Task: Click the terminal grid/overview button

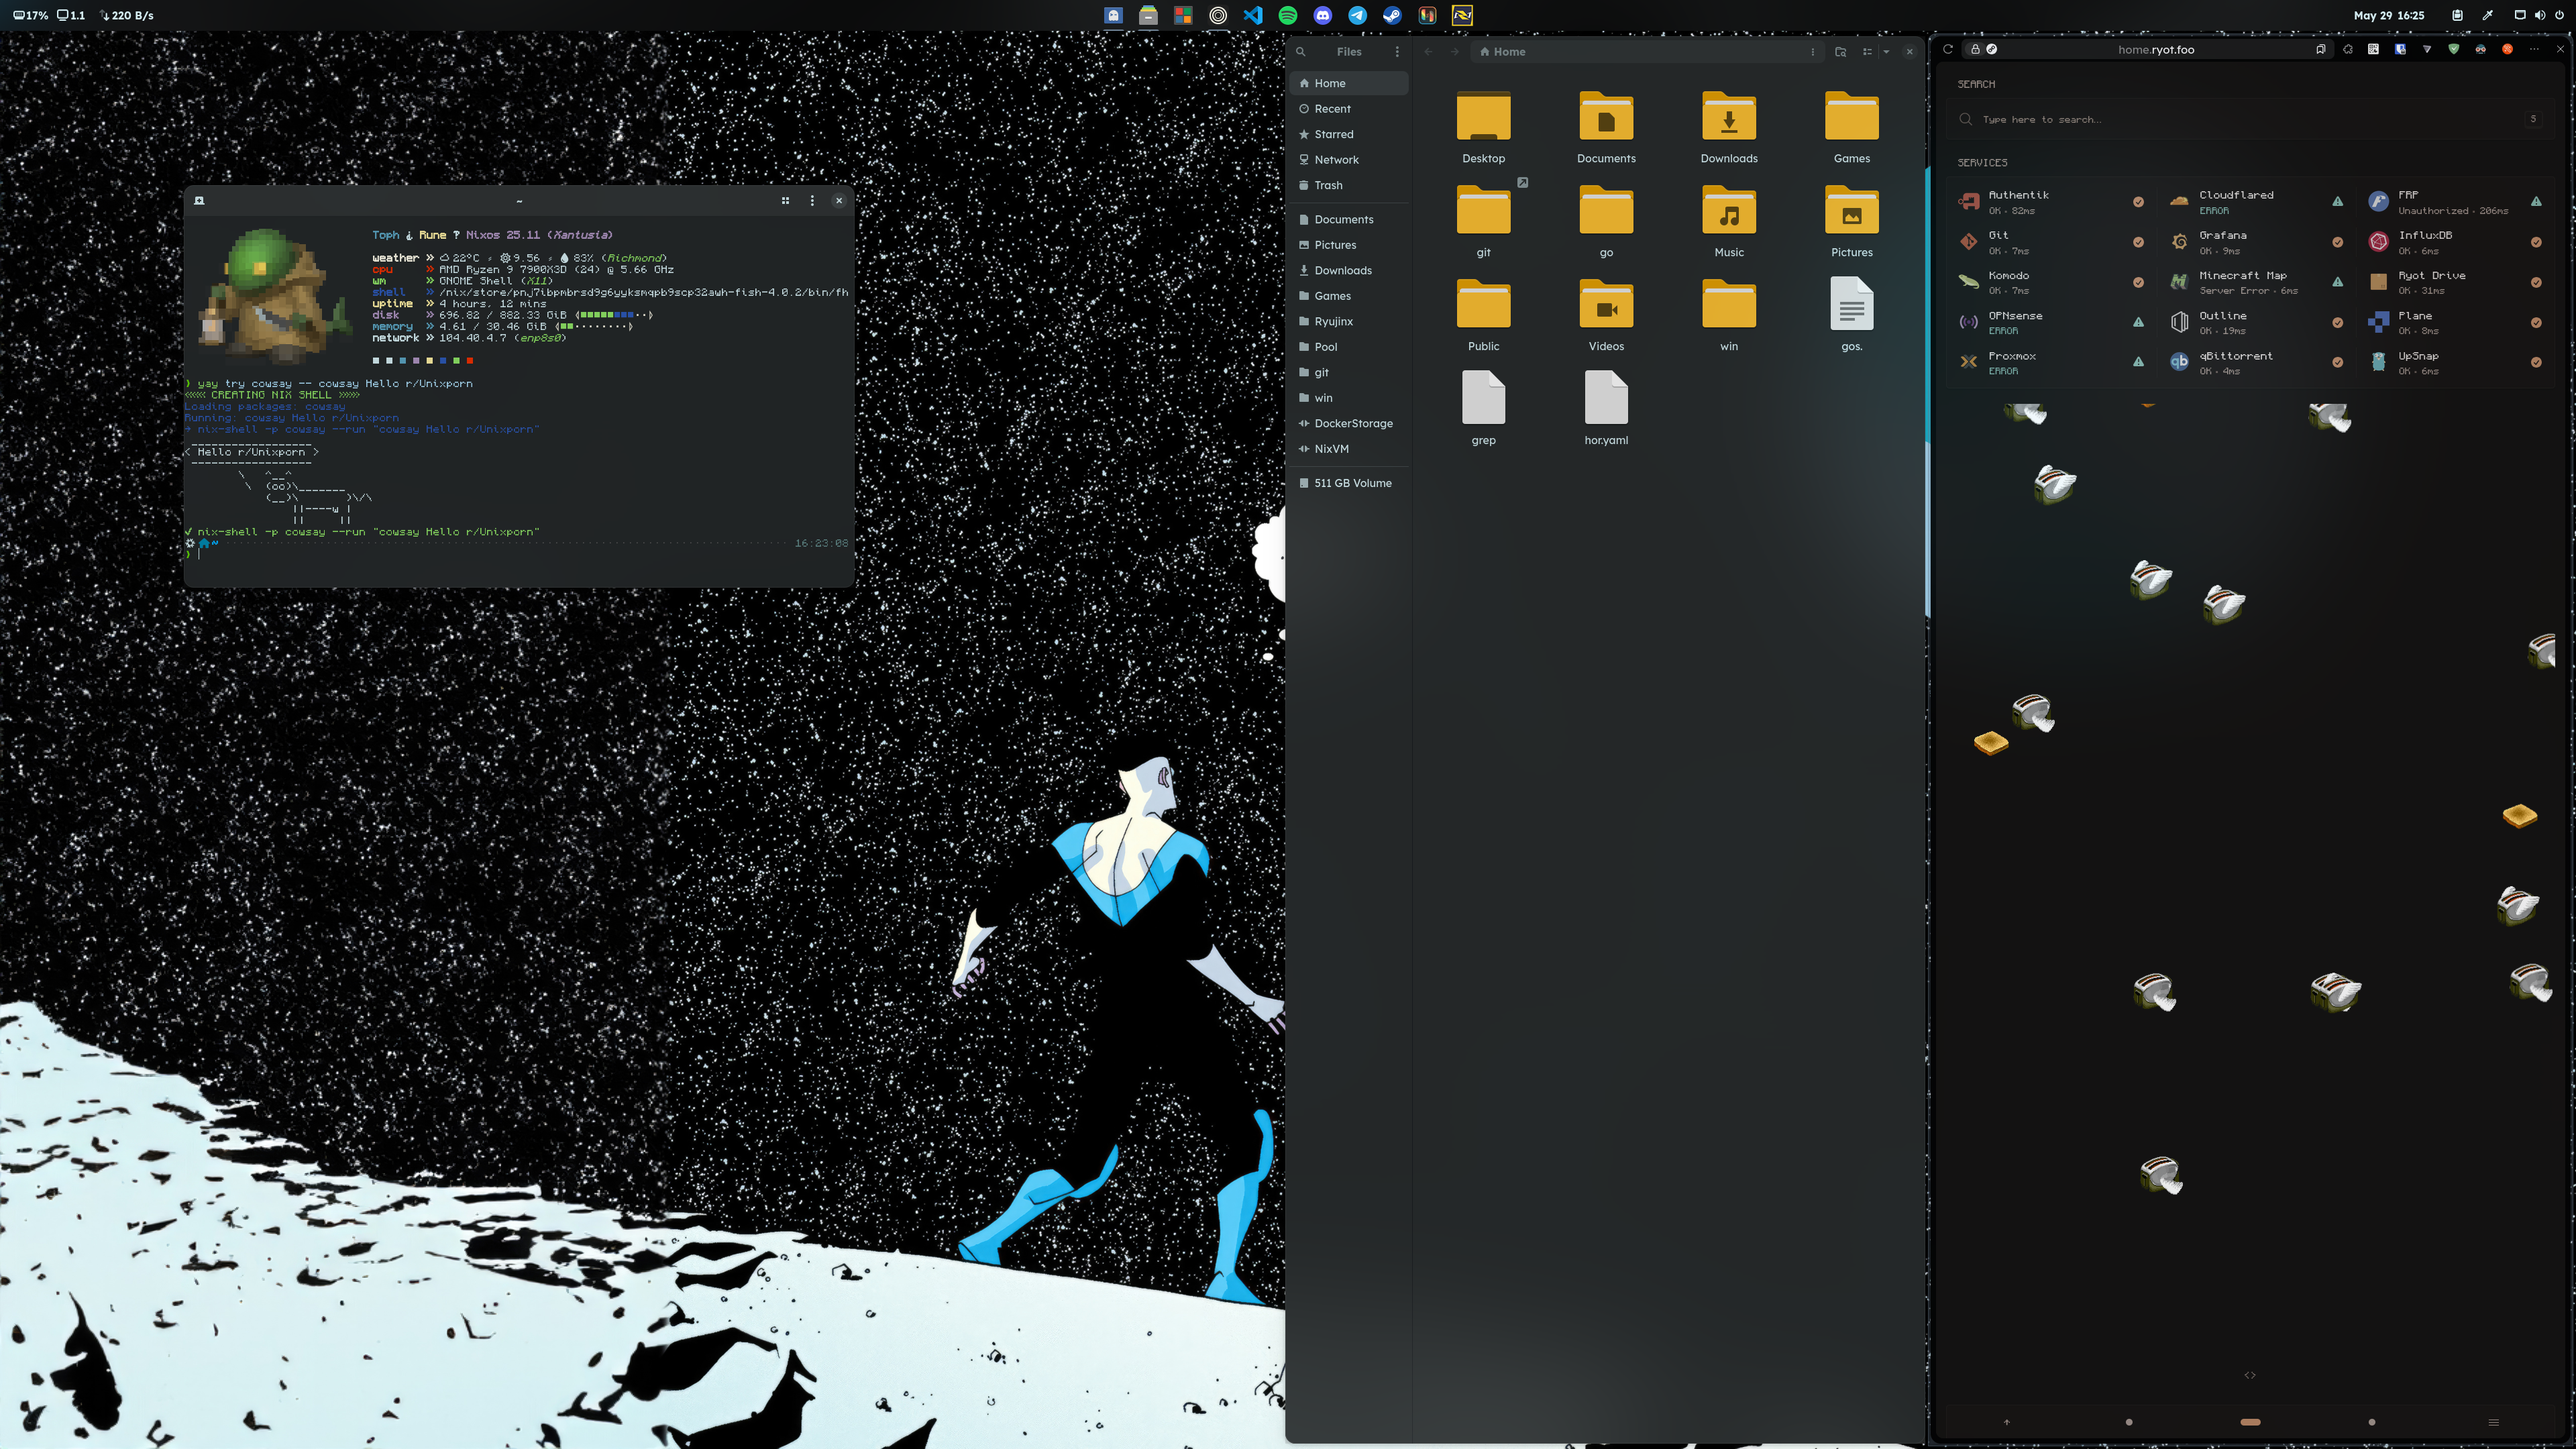Action: [785, 201]
